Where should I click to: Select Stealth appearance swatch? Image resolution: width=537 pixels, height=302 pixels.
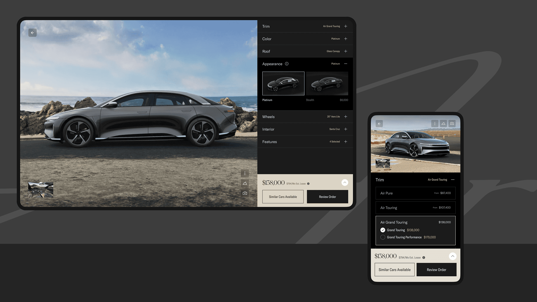(327, 84)
